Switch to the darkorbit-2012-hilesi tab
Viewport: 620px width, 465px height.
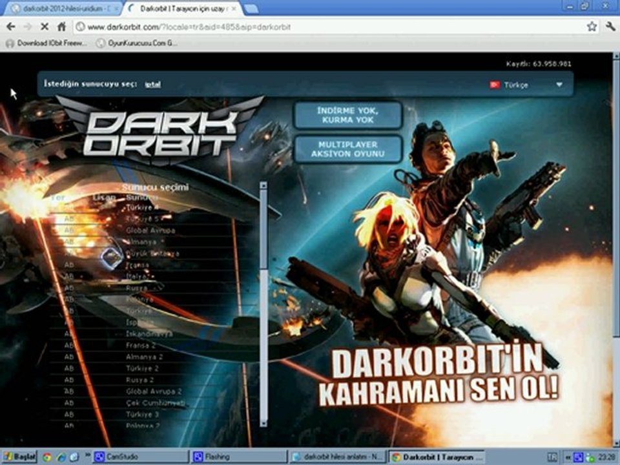tap(63, 8)
